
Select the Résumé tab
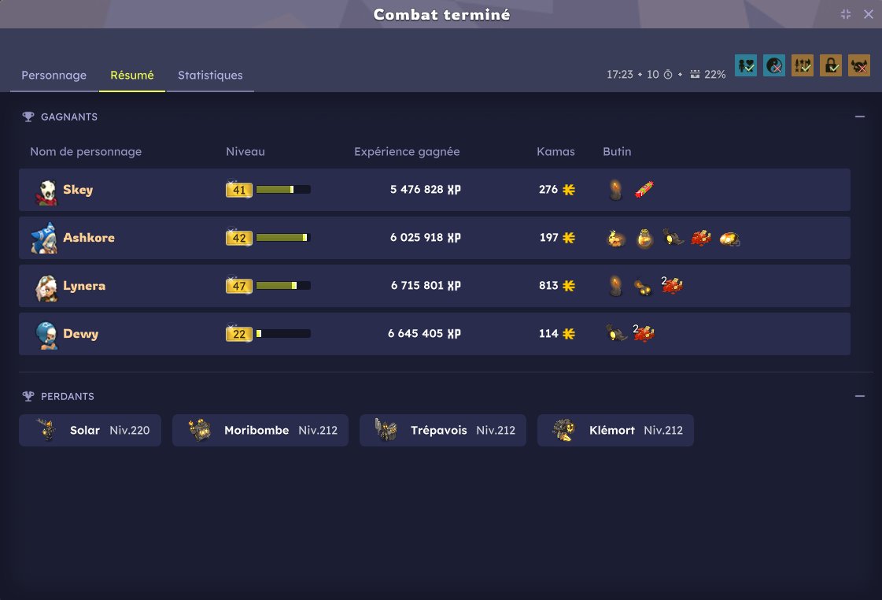pos(131,75)
